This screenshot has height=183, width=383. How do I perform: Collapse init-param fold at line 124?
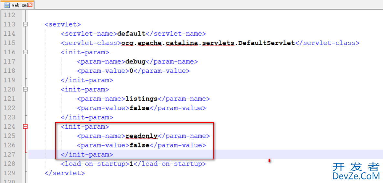tap(25, 126)
